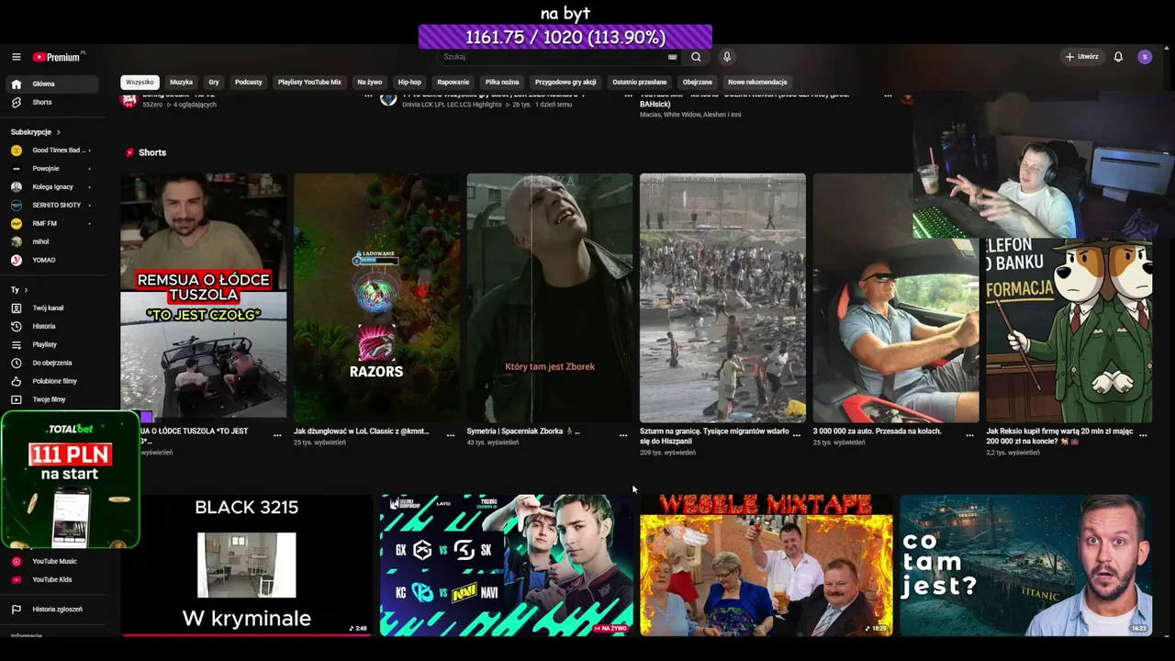Image resolution: width=1175 pixels, height=661 pixels.
Task: Select the Nowe rekomendacje chip
Action: click(757, 82)
